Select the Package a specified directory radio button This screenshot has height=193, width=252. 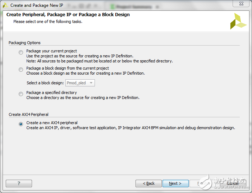21,94
